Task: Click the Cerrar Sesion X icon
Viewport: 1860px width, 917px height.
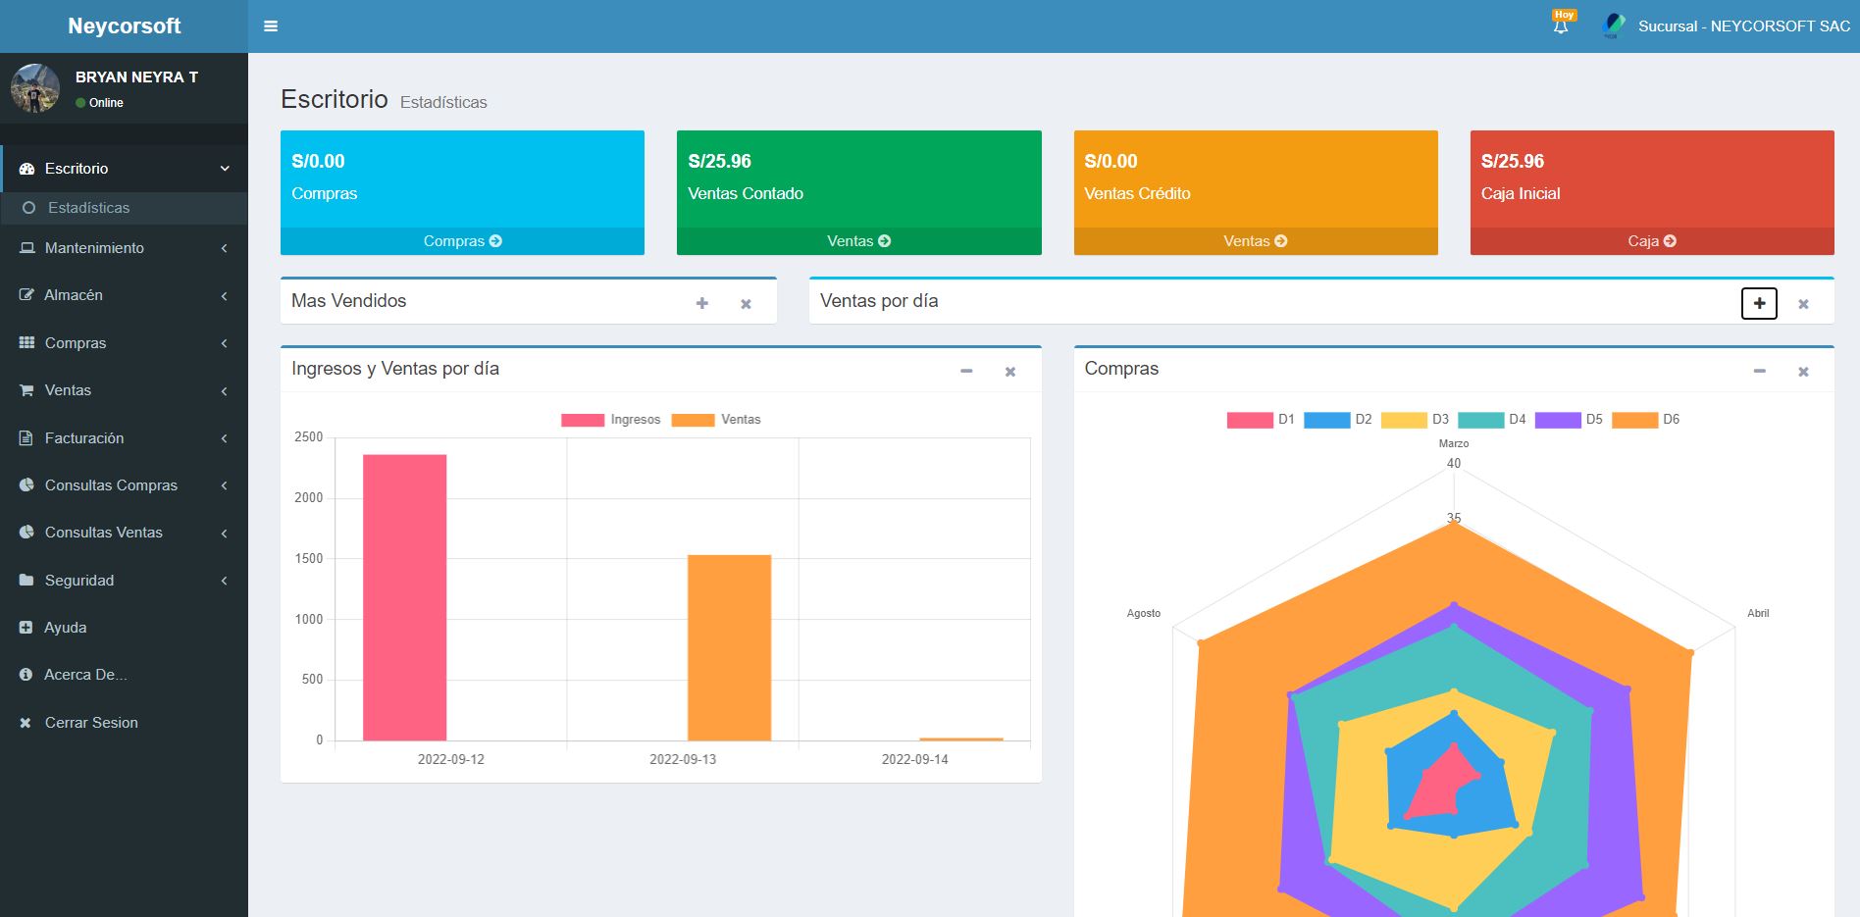Action: 26,723
